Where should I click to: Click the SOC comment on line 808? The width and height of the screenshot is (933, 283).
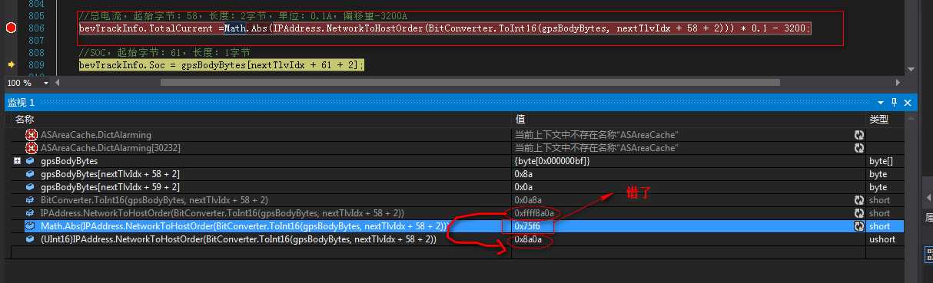tap(164, 53)
